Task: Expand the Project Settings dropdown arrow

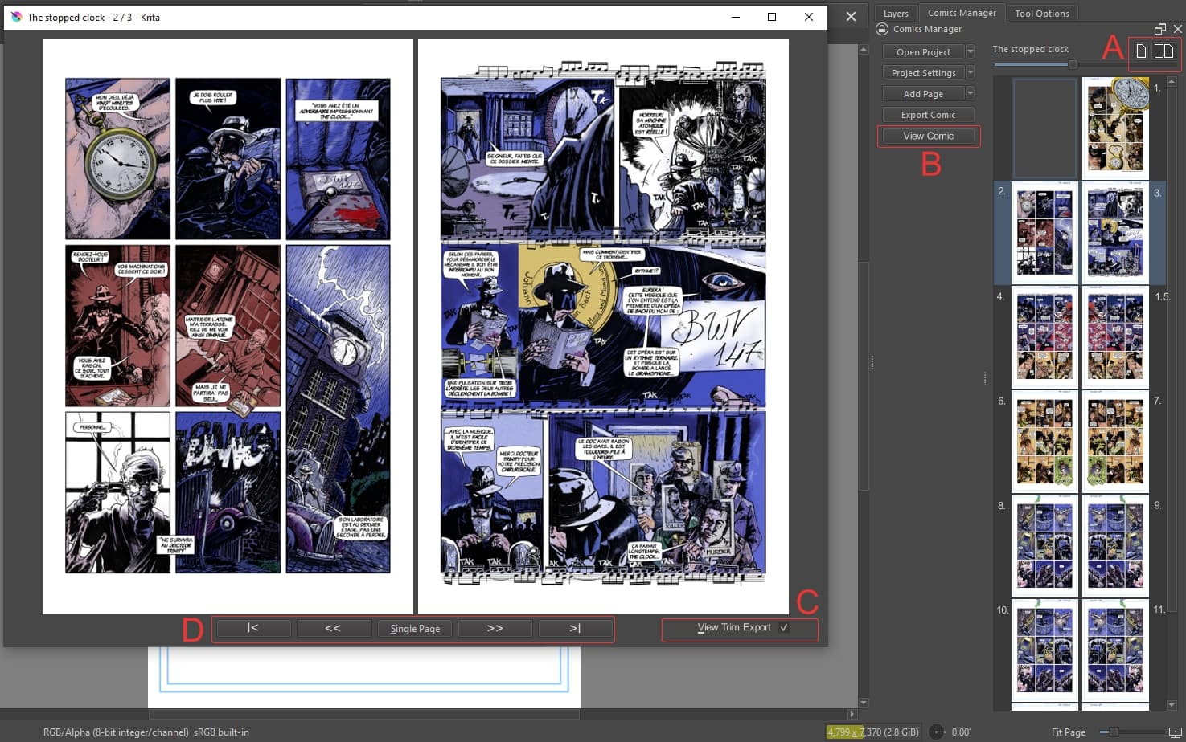Action: (x=971, y=73)
